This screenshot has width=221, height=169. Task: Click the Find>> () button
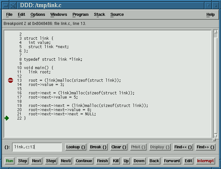(205, 147)
